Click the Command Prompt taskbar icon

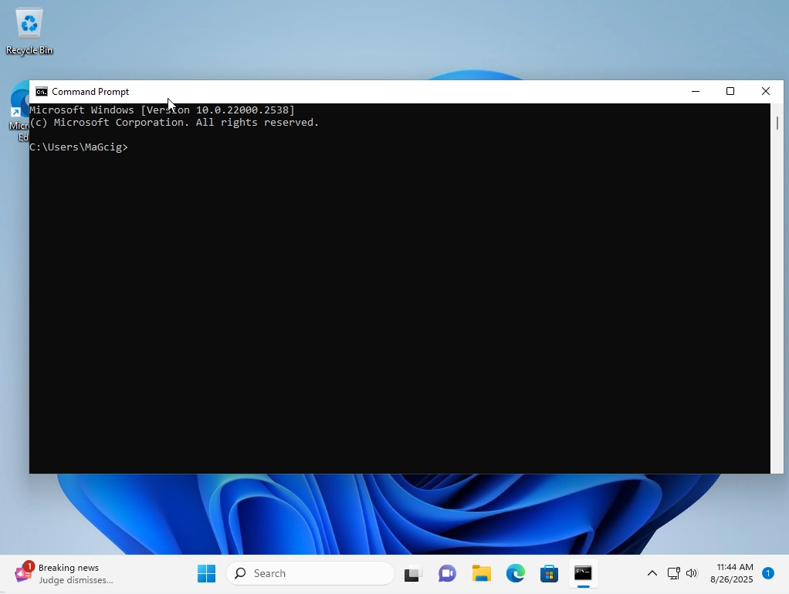tap(583, 574)
